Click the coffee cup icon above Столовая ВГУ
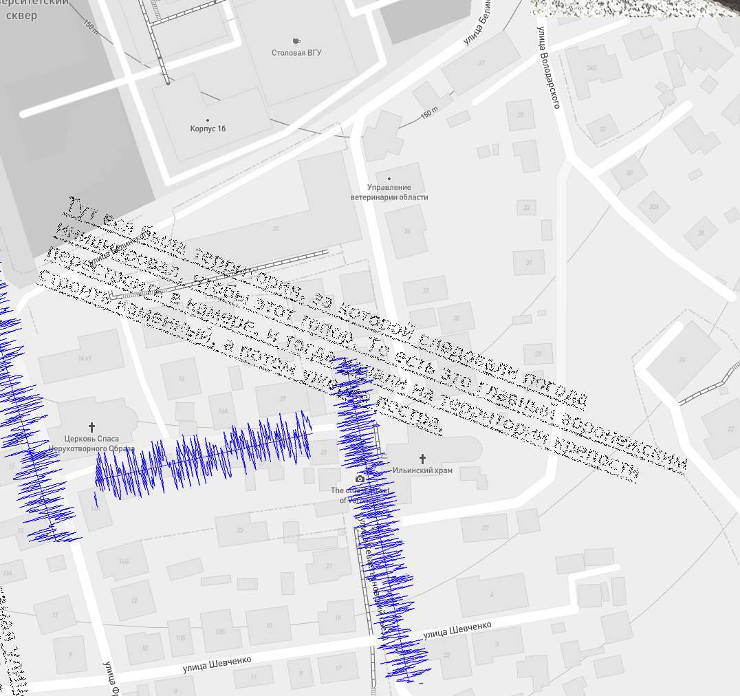Viewport: 740px width, 696px height. (x=296, y=41)
